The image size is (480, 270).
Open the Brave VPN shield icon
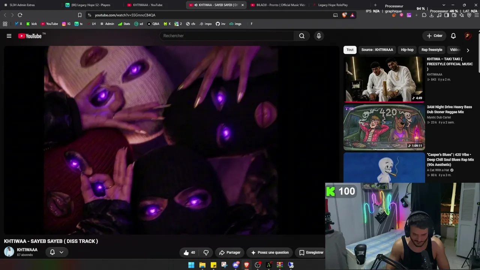pos(469,15)
